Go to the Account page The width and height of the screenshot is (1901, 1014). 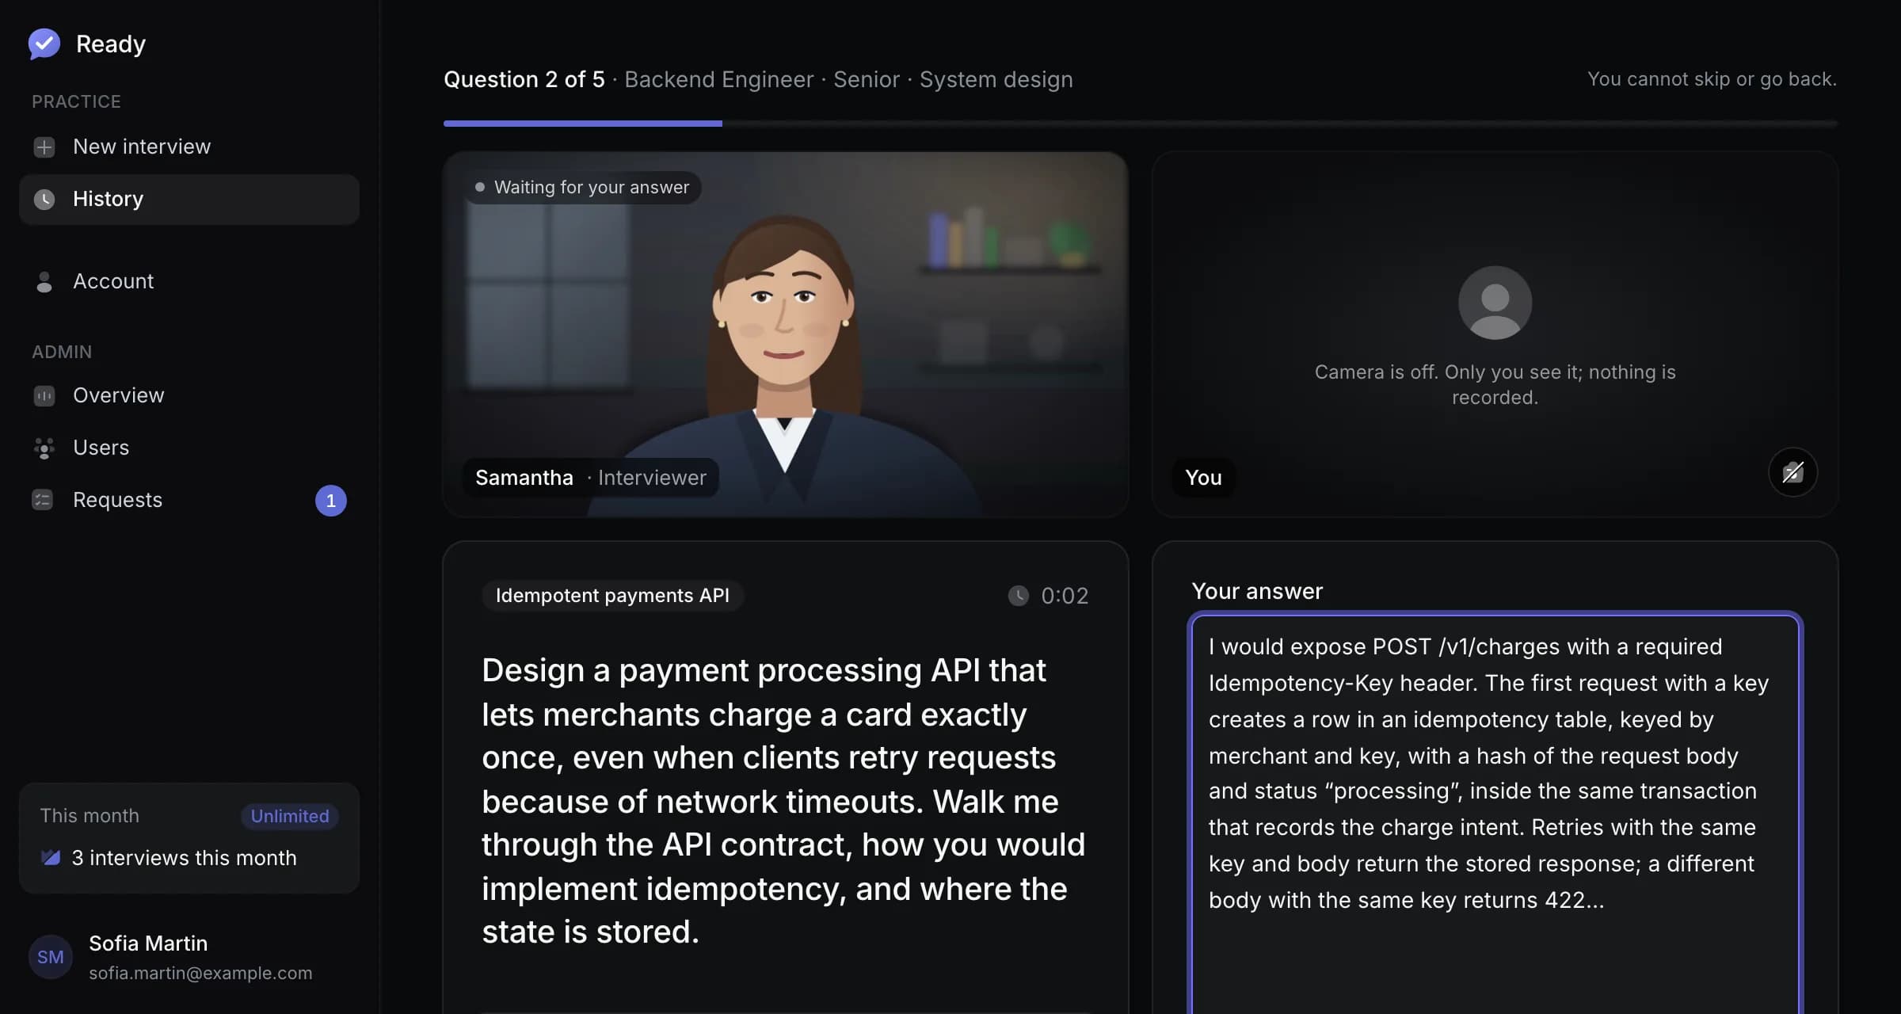[x=189, y=282]
